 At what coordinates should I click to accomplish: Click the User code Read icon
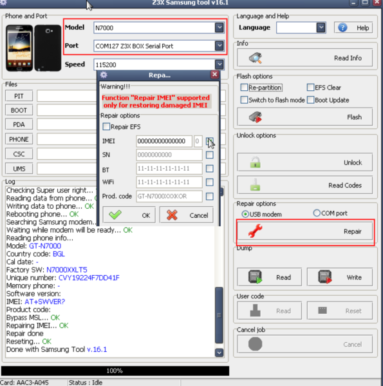click(x=255, y=311)
